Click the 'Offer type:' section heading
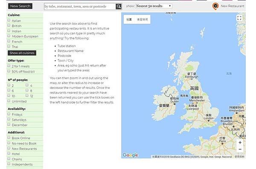The height and width of the screenshot is (169, 256). point(16,61)
